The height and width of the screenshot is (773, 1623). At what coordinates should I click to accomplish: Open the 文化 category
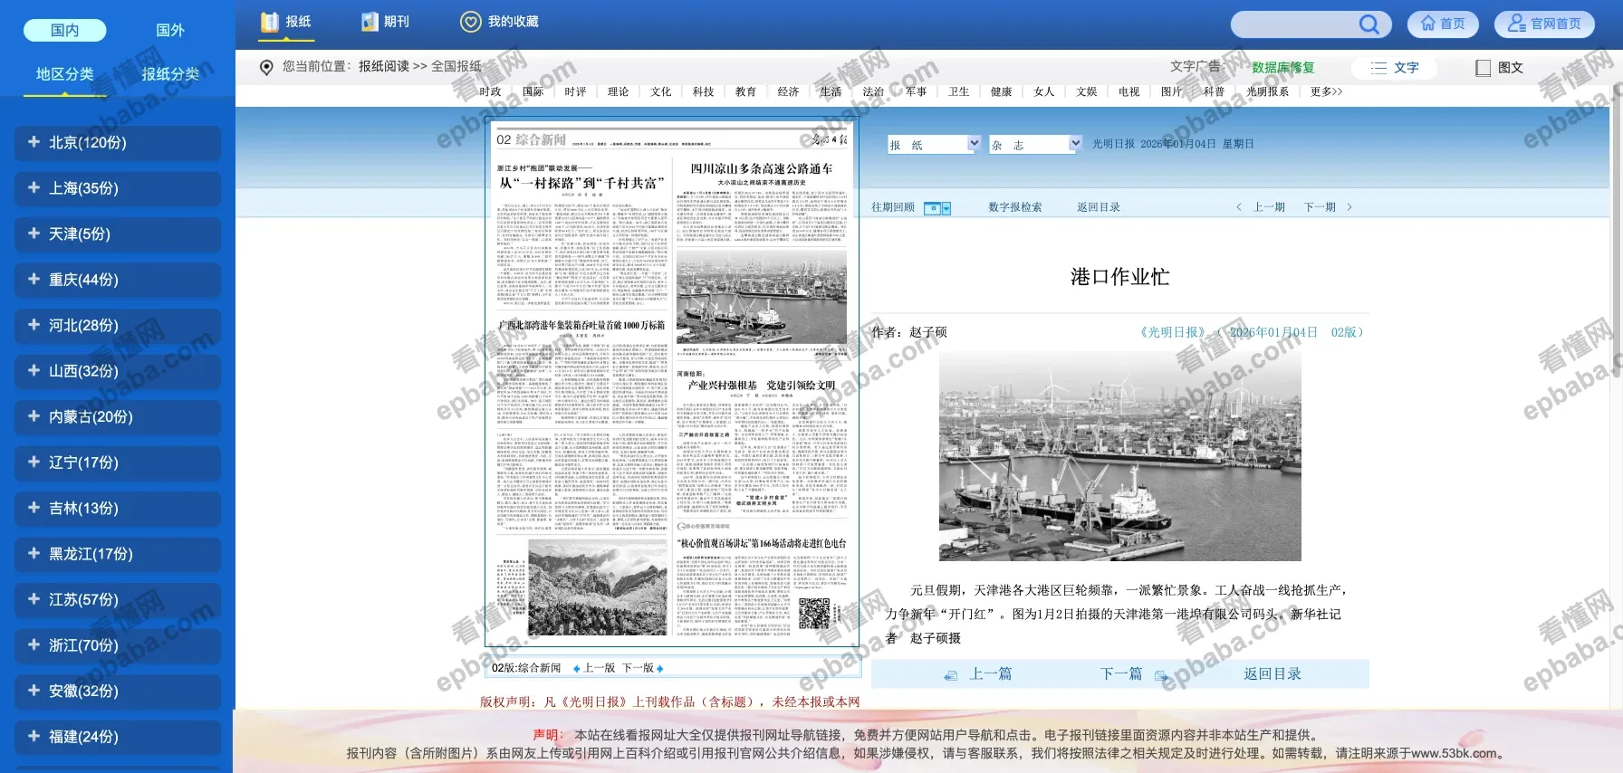coord(661,91)
